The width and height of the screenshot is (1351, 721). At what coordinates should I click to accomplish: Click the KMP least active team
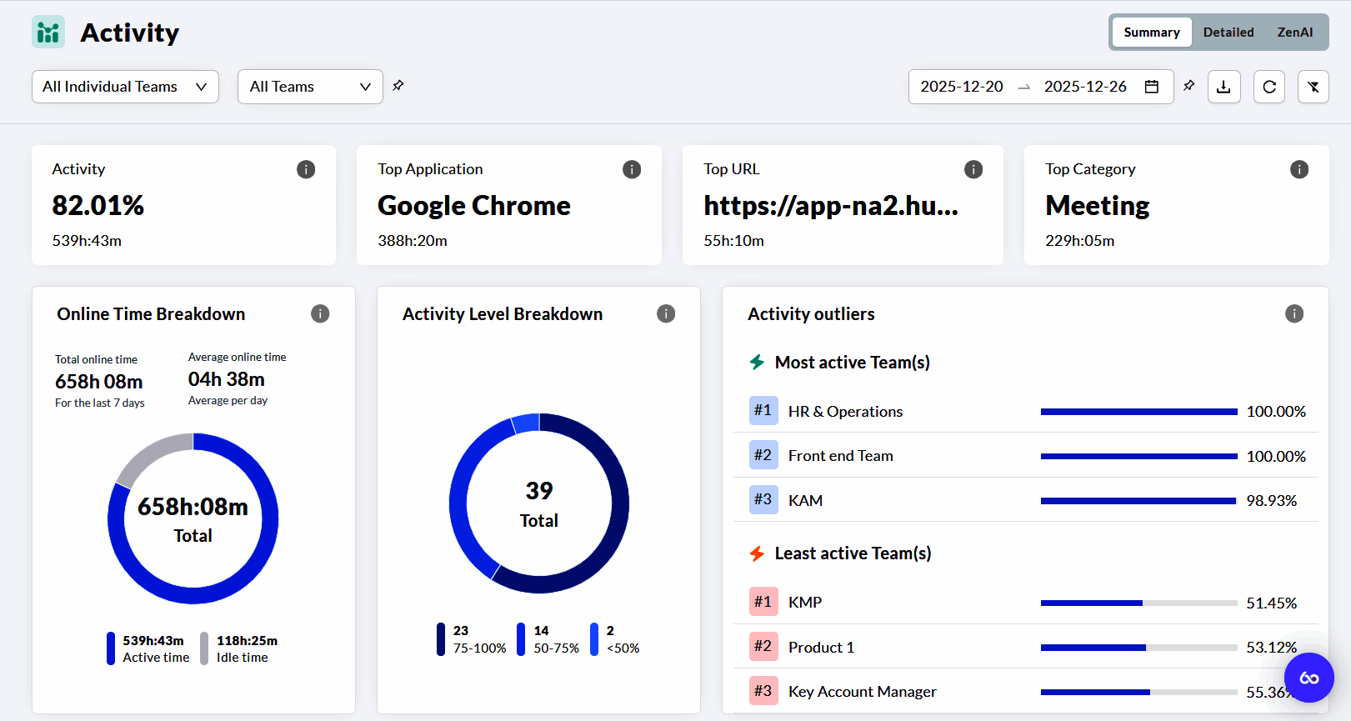pyautogui.click(x=805, y=602)
